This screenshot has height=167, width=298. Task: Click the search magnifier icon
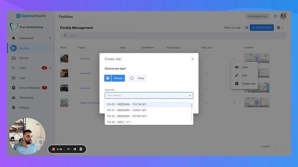[65, 35]
